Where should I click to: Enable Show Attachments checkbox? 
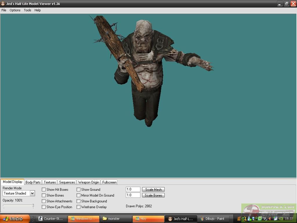coord(44,201)
